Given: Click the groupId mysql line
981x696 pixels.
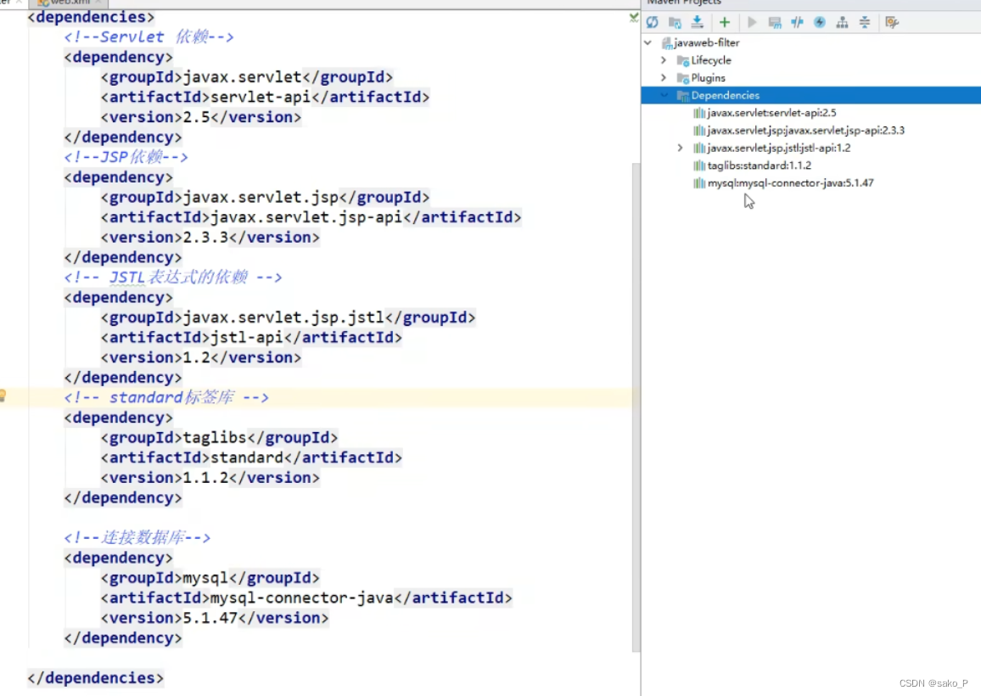Looking at the screenshot, I should click(210, 578).
